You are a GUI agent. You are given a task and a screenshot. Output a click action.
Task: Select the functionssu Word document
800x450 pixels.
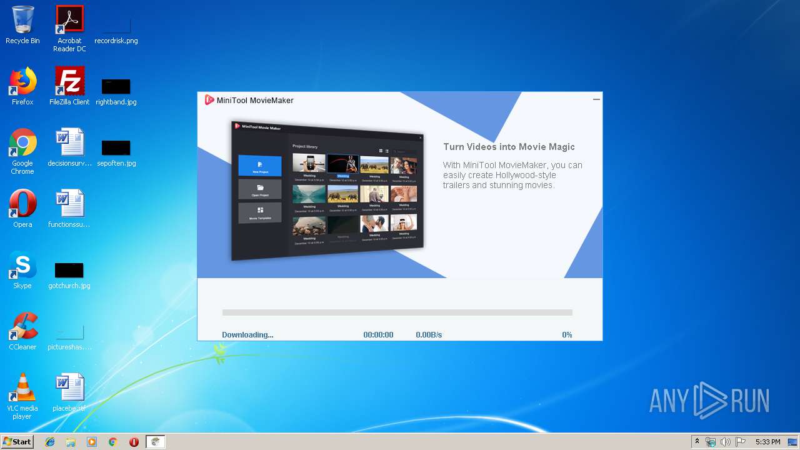click(69, 209)
